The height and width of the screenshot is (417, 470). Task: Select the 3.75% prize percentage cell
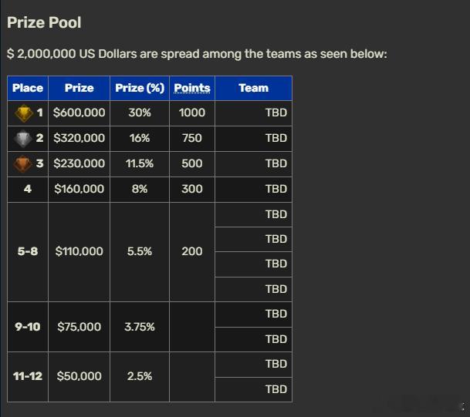click(x=140, y=327)
